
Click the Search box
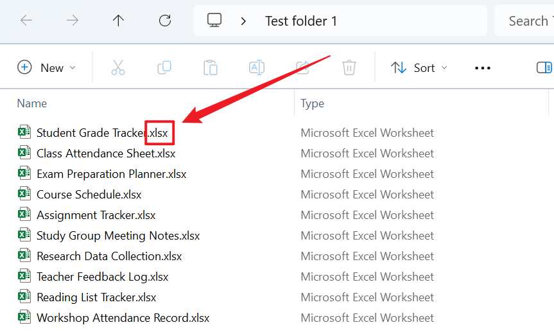tap(526, 21)
